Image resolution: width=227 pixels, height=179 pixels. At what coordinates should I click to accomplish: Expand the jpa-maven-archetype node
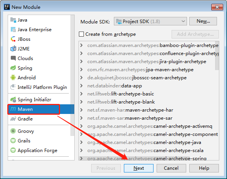(x=82, y=70)
